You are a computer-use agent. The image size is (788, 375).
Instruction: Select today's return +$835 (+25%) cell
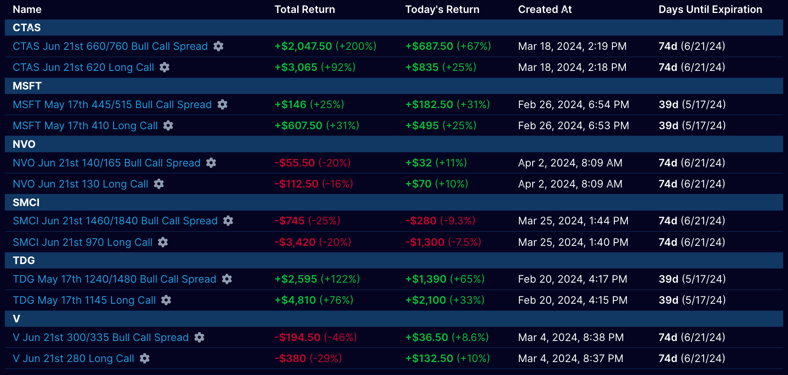click(x=441, y=67)
